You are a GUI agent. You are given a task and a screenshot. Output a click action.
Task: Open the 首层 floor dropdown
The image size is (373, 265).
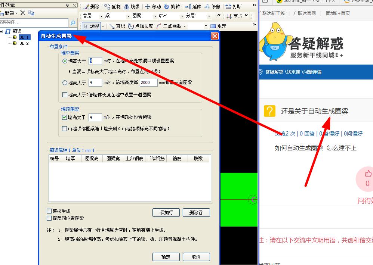pyautogui.click(x=101, y=16)
